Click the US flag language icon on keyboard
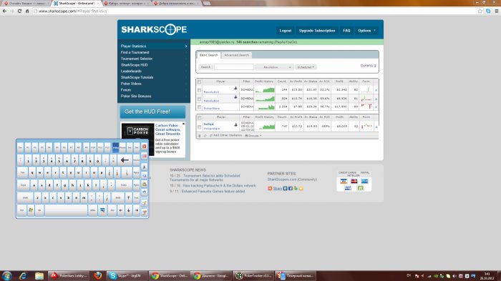Viewport: 501px width, 281px height. pyautogui.click(x=144, y=156)
